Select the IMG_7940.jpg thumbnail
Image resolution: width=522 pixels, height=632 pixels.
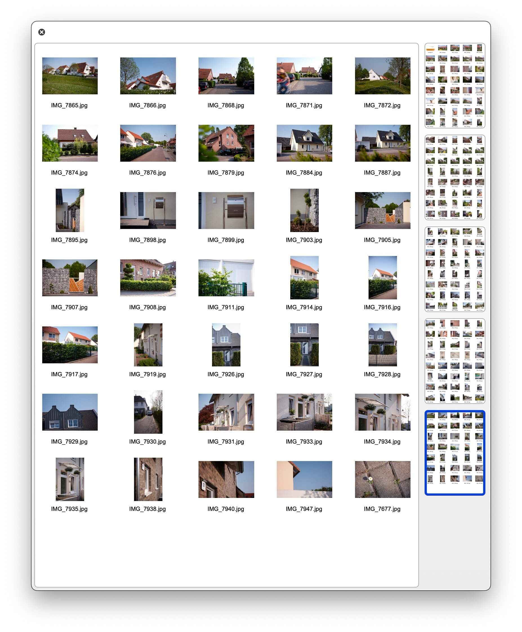tap(226, 479)
